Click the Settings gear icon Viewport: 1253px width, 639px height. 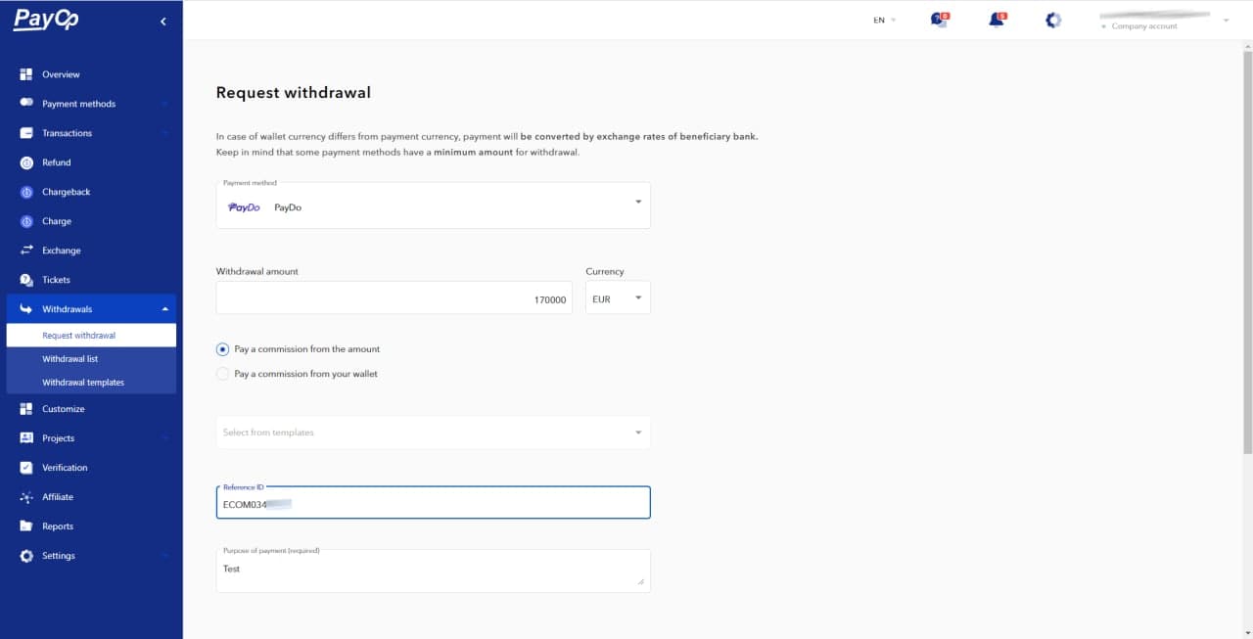pyautogui.click(x=26, y=556)
